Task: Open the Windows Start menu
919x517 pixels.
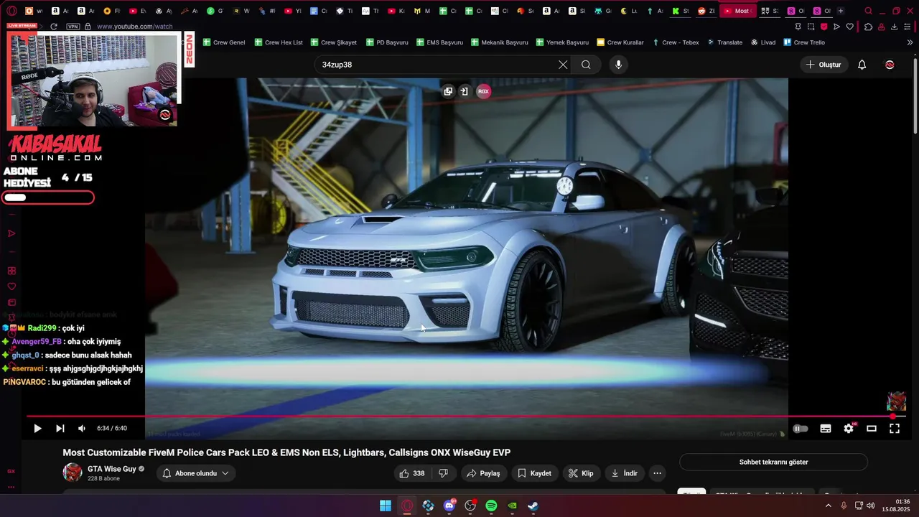Action: coord(386,506)
